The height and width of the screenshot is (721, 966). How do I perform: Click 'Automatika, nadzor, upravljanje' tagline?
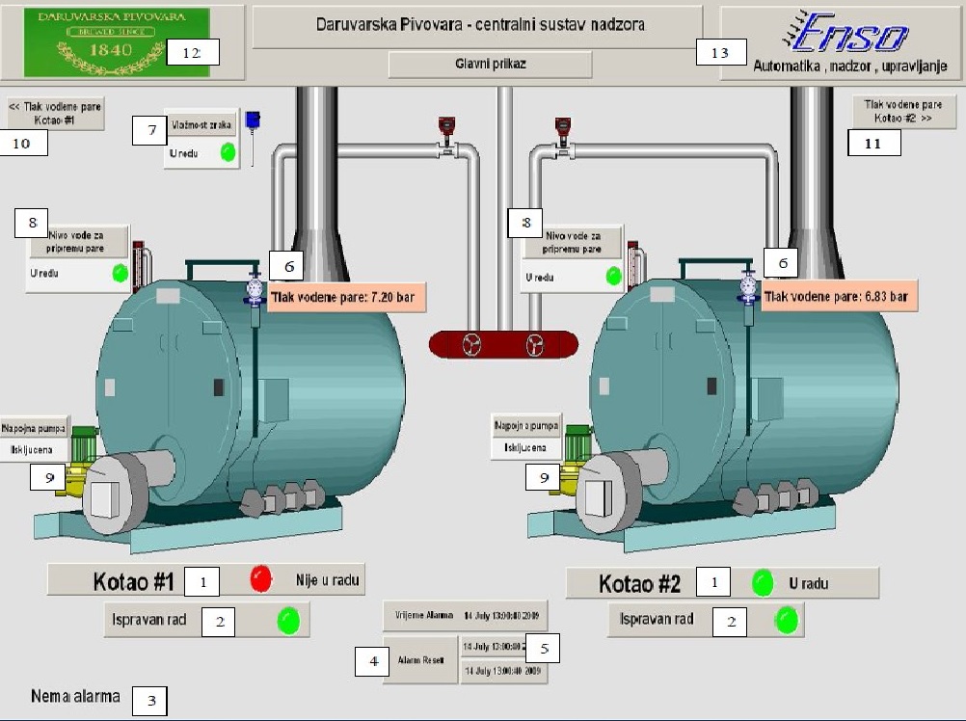pyautogui.click(x=849, y=66)
